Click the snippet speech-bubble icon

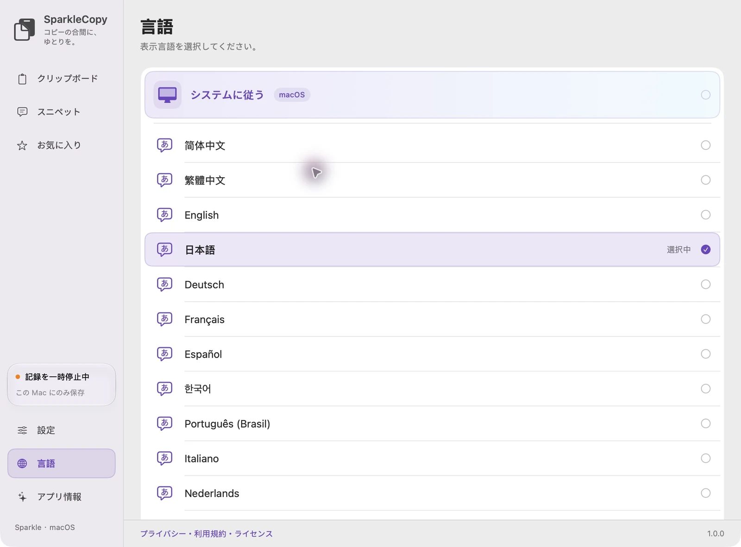click(22, 112)
